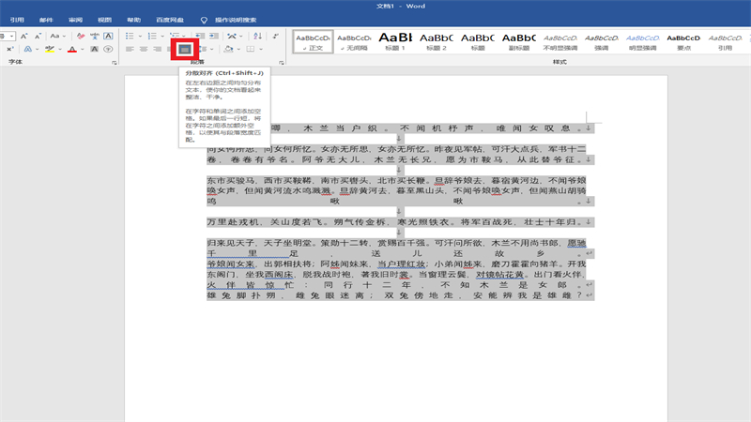Expand the numbering library dropdown arrow
Viewport: 751px width, 422px height.
162,37
